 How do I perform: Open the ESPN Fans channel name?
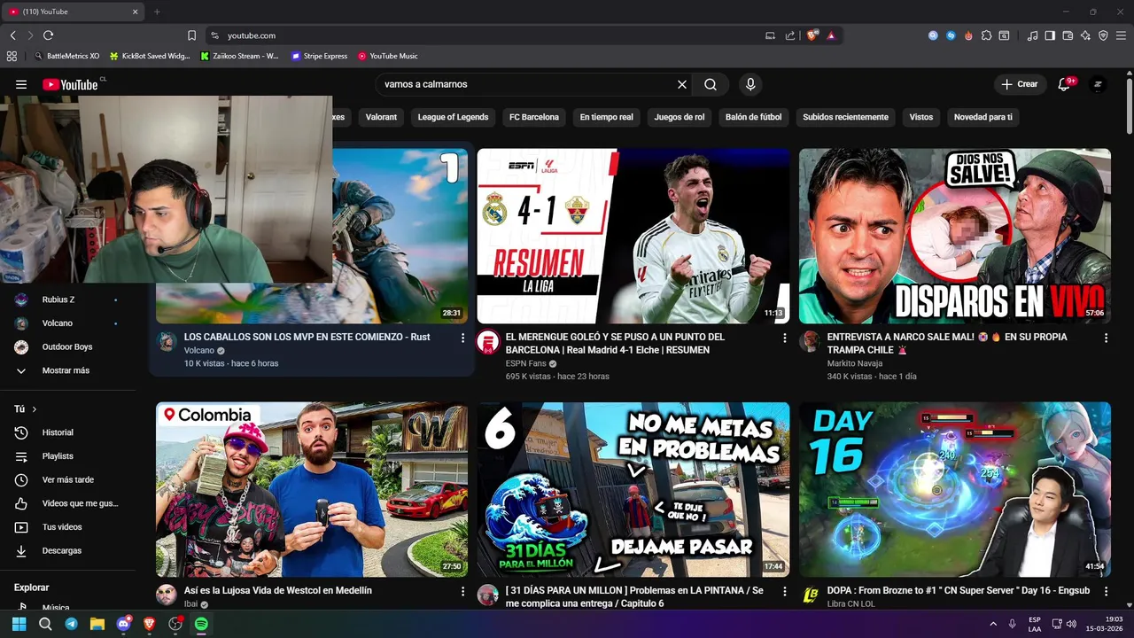[525, 363]
